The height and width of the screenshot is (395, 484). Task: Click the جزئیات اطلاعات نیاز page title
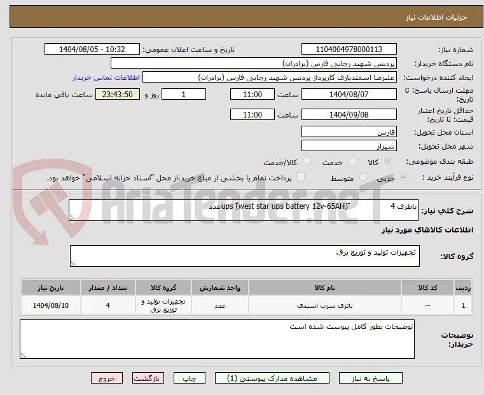pyautogui.click(x=436, y=17)
